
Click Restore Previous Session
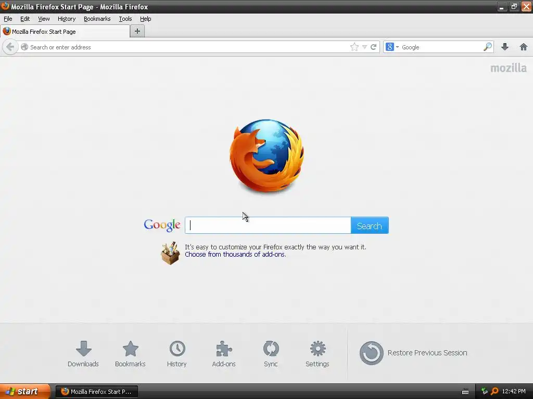coord(413,353)
